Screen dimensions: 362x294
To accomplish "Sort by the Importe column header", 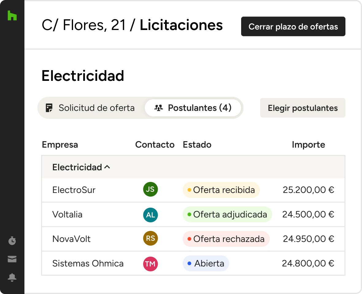I will coord(308,145).
